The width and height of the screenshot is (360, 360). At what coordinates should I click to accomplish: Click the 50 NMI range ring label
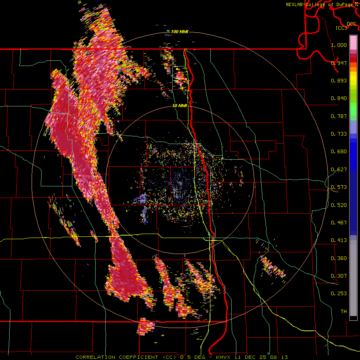[x=180, y=106]
